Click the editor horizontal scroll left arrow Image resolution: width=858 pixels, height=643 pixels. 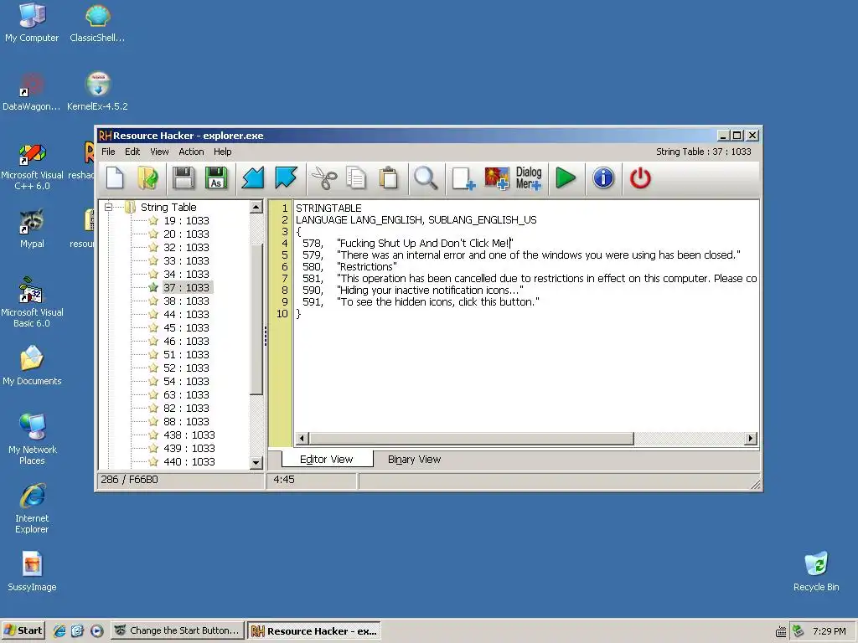302,439
